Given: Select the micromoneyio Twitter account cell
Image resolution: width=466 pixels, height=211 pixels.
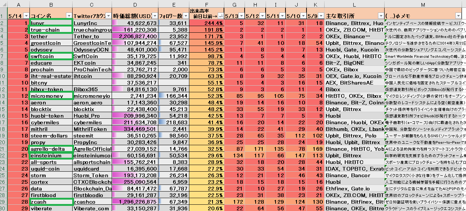Looking at the screenshot, I should click(x=92, y=96).
